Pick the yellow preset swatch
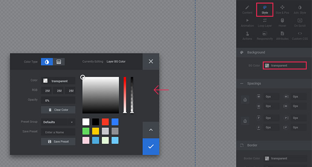The width and height of the screenshot is (312, 167). pyautogui.click(x=95, y=131)
